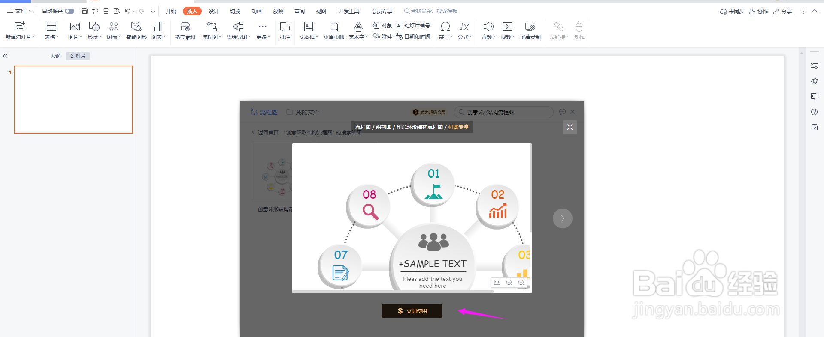Viewport: 824px width, 337px height.
Task: Click the 视频 video icon
Action: [x=507, y=27]
